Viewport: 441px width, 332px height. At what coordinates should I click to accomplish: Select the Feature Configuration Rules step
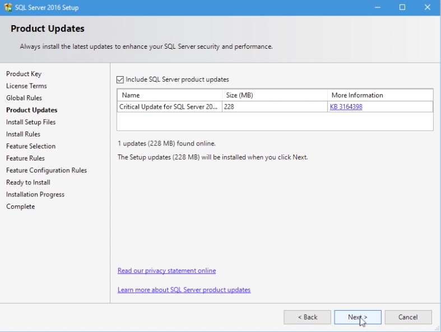point(47,170)
